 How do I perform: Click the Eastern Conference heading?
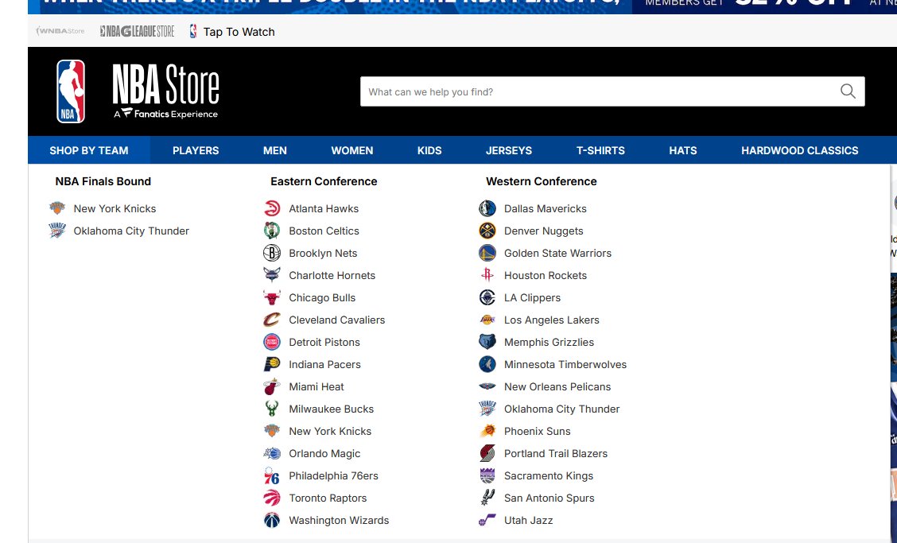[324, 181]
